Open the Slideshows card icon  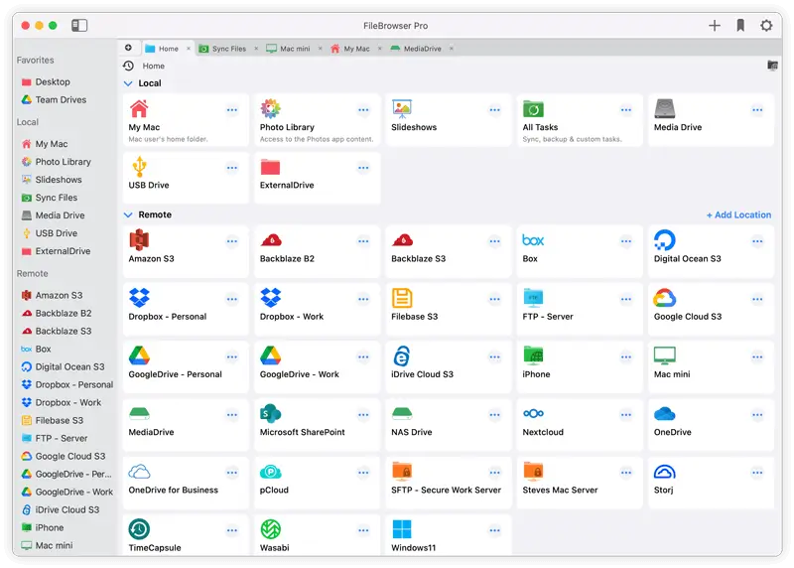click(402, 108)
